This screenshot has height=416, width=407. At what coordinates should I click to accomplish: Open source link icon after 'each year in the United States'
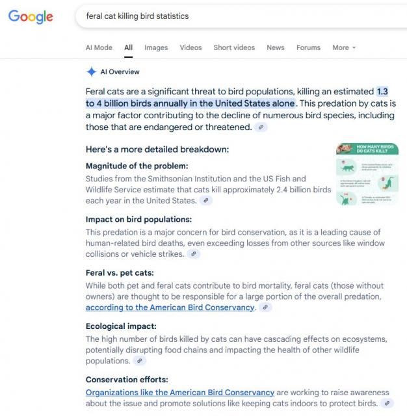[206, 201]
